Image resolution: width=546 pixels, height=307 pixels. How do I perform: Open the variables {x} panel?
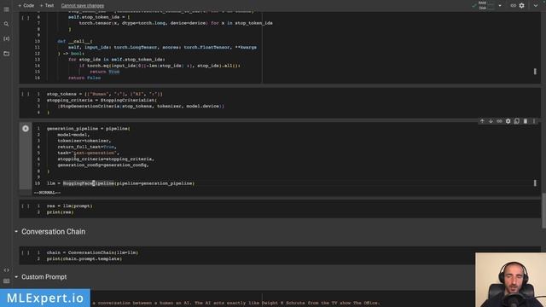point(6,38)
